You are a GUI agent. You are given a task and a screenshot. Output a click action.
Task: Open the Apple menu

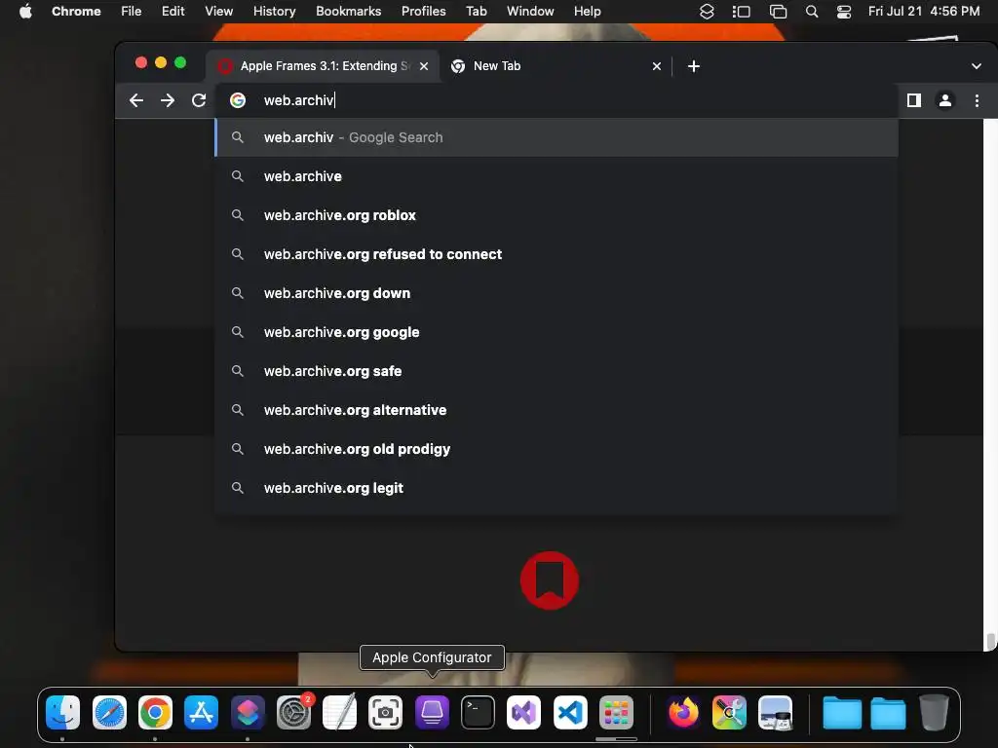(x=25, y=12)
